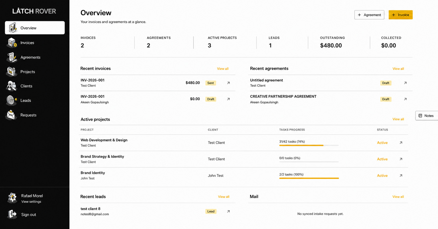
Task: Click the Overview chart icon in sidebar
Action: click(12, 28)
